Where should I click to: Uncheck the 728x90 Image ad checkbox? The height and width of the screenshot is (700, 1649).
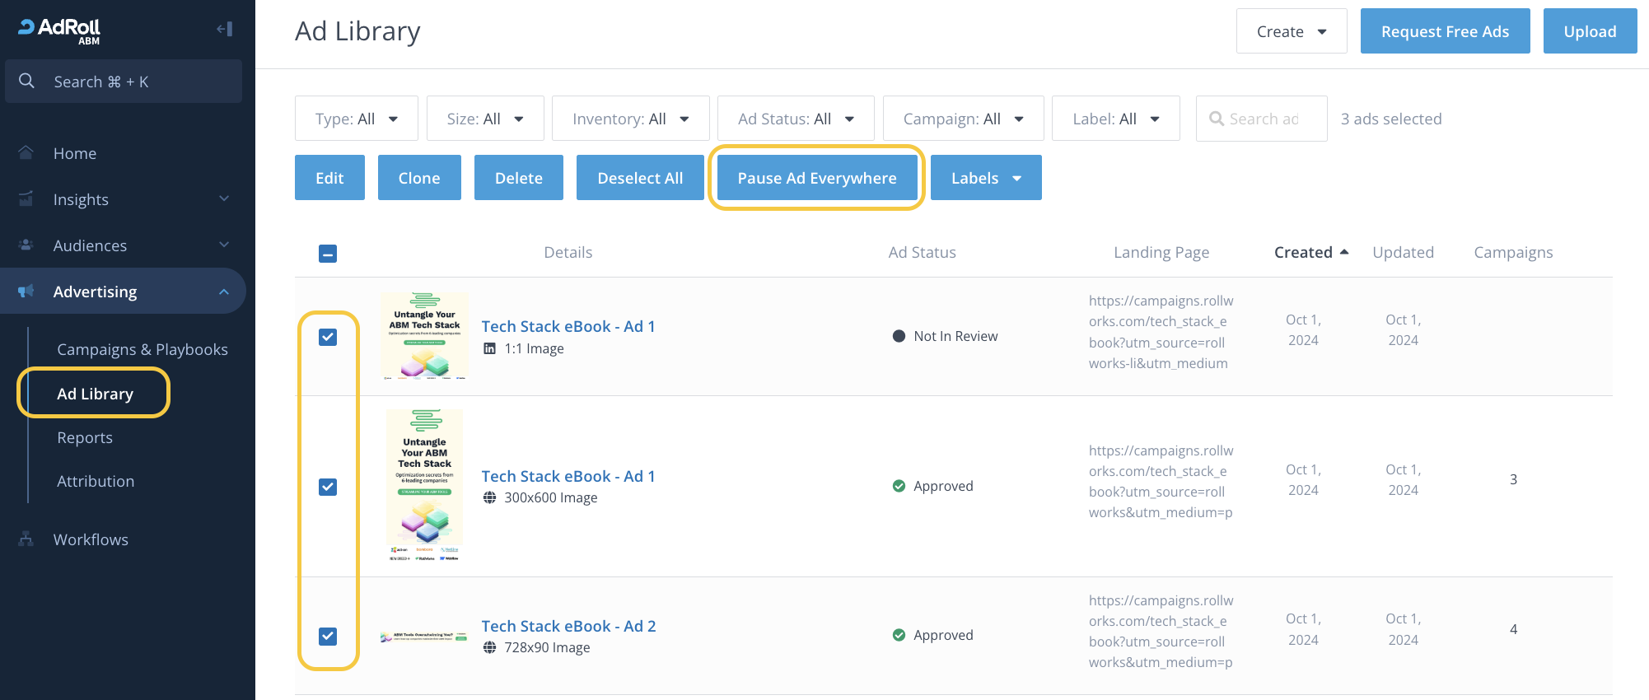pyautogui.click(x=328, y=636)
